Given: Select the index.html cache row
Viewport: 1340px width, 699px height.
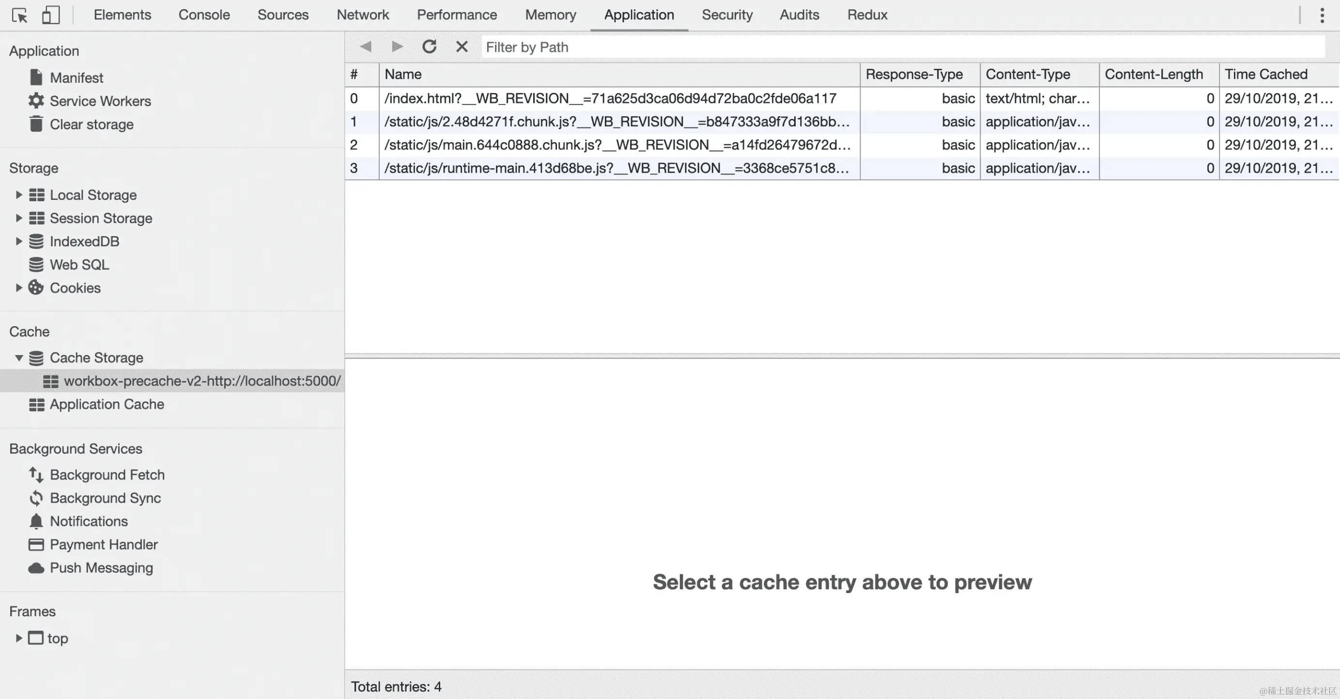Looking at the screenshot, I should tap(610, 98).
